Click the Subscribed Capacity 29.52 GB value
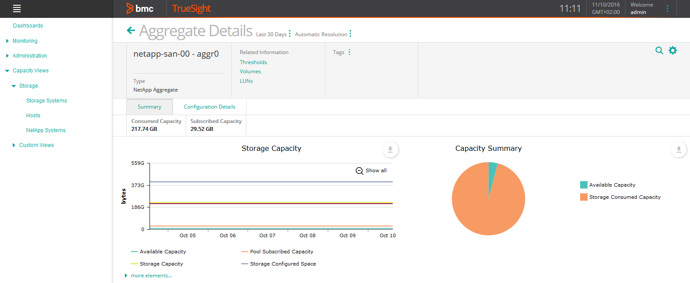Image resolution: width=690 pixels, height=283 pixels. 202,129
